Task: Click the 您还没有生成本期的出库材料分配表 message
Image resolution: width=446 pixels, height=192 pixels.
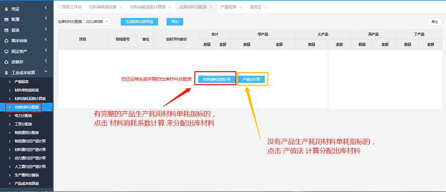Action: coord(156,79)
